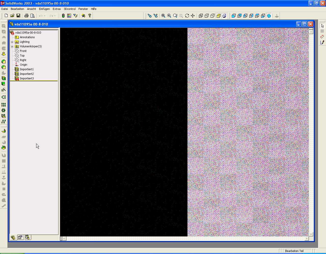Create a new document with the New icon

[6, 16]
